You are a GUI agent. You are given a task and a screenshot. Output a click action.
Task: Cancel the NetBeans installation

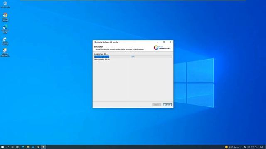(167, 105)
